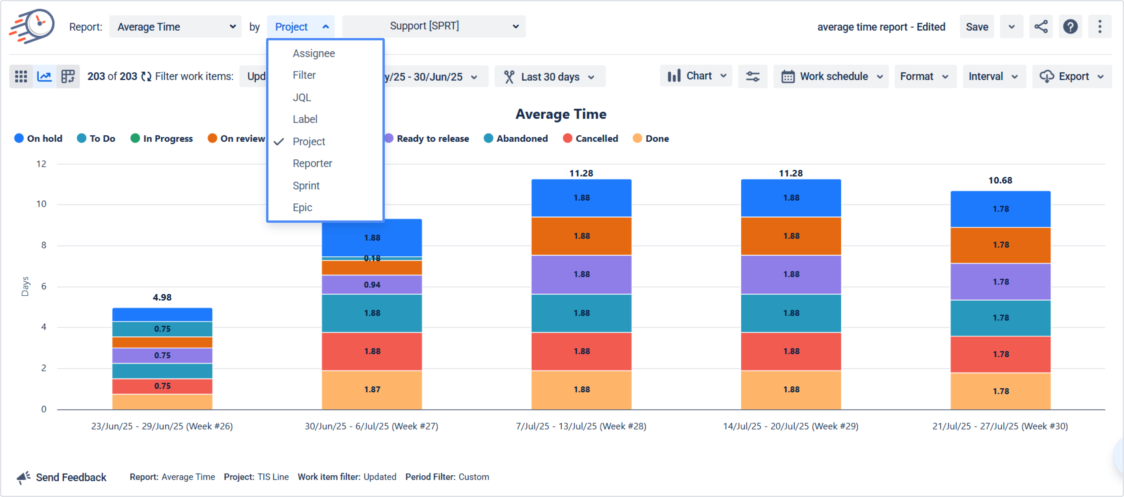Expand the Last 30 days dropdown
The image size is (1124, 497).
click(x=550, y=77)
